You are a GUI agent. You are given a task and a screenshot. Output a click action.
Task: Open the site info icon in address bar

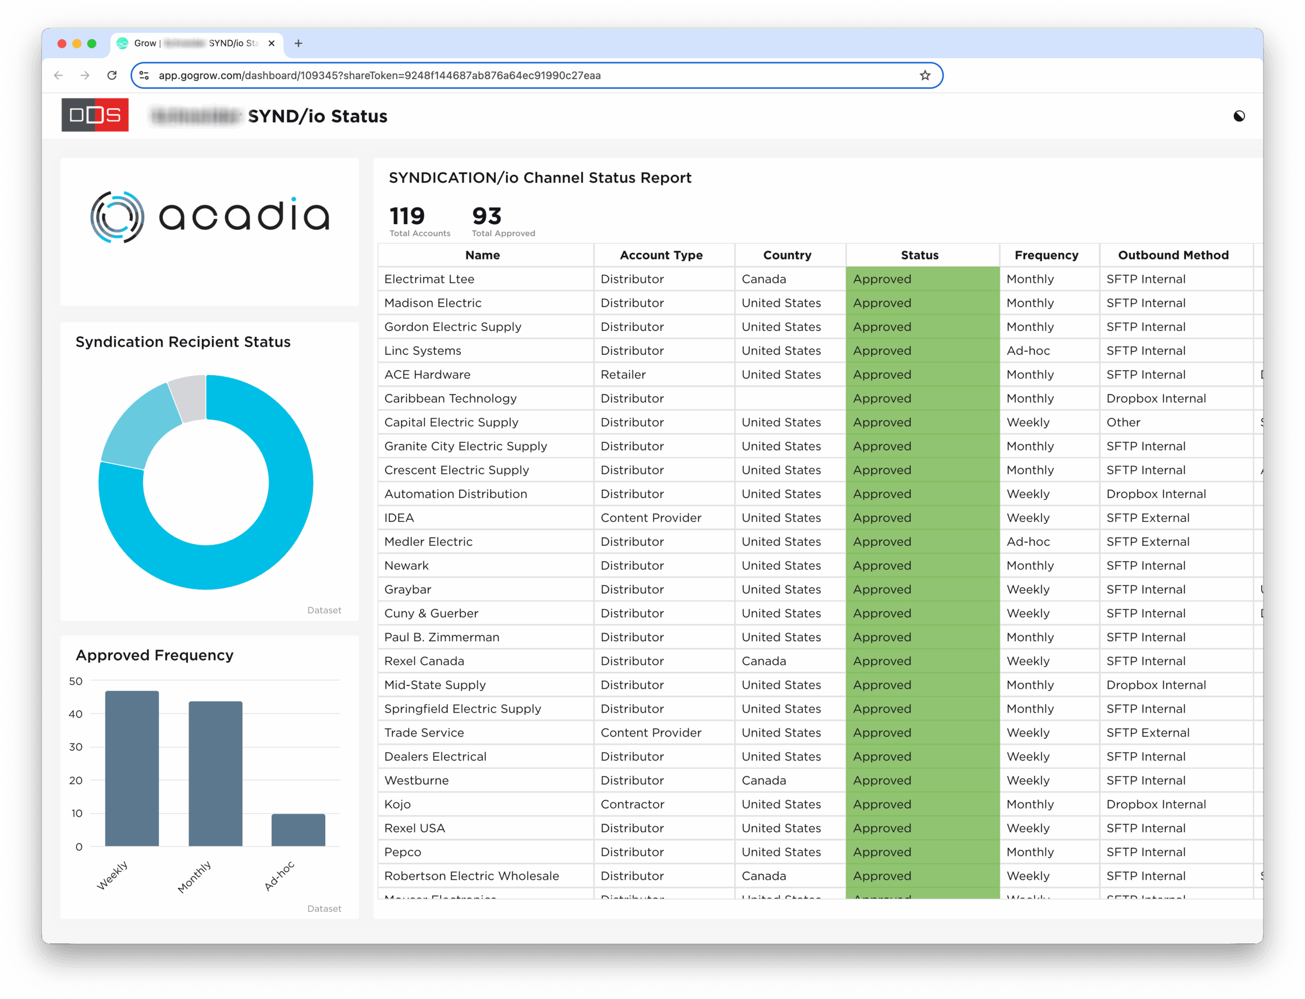[144, 75]
